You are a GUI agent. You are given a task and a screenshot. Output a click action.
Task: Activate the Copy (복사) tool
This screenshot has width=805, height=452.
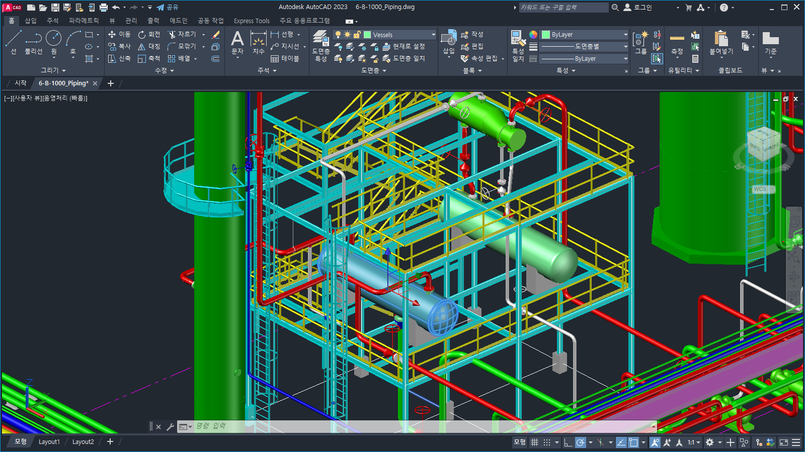click(x=119, y=46)
